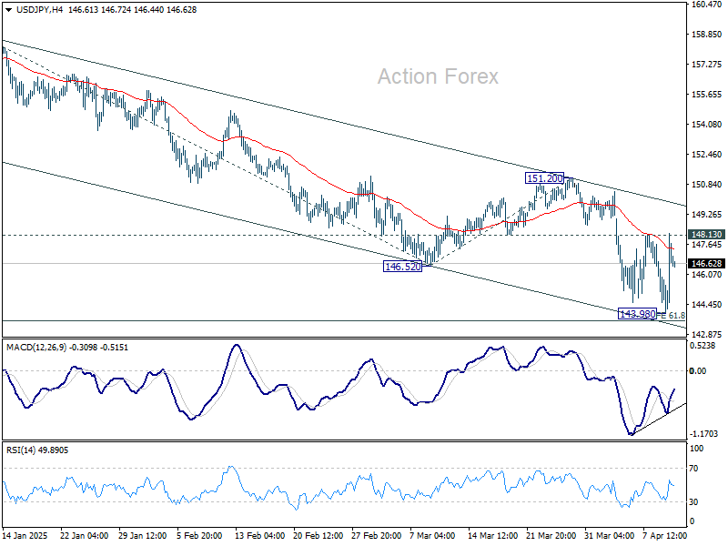Click the 147.645 price axis value
Screen dimensions: 728x546
(707, 245)
